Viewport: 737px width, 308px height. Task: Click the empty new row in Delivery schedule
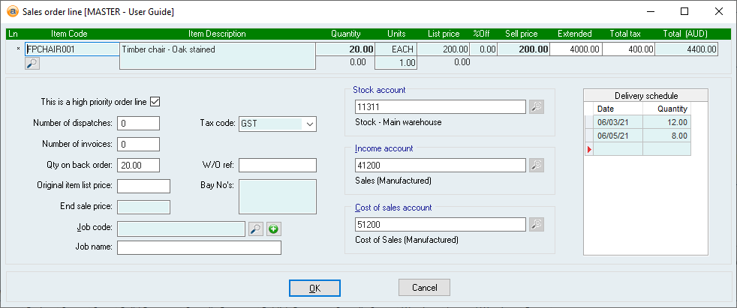pyautogui.click(x=637, y=149)
